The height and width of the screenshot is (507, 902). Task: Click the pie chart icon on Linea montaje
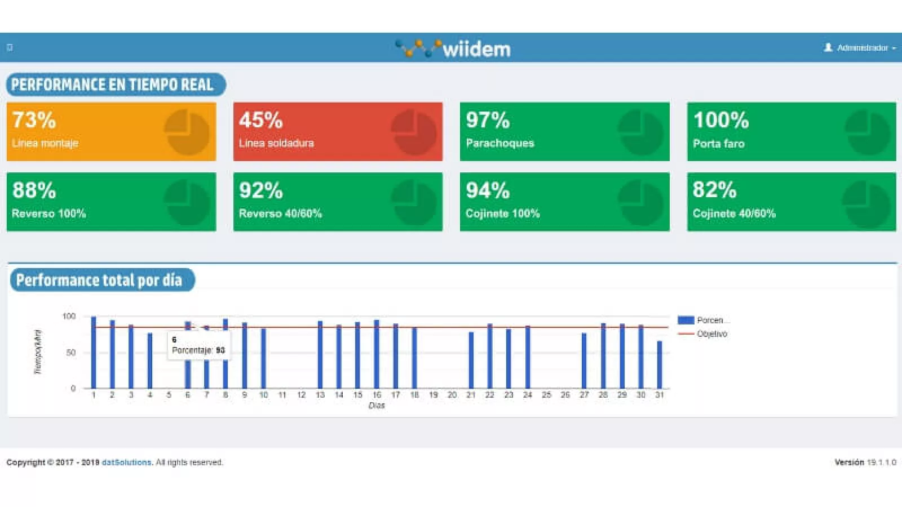pos(187,132)
